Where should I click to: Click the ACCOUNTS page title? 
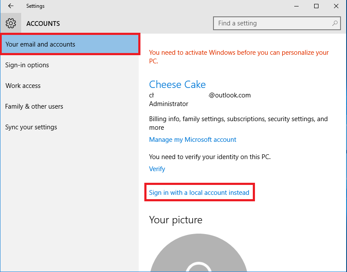[43, 23]
